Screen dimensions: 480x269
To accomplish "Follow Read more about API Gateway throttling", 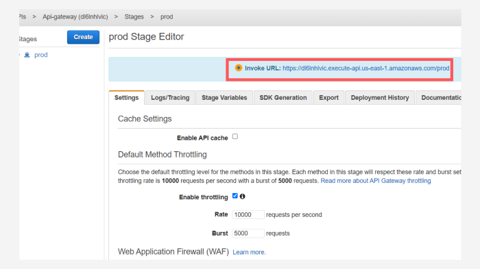I will pos(376,181).
